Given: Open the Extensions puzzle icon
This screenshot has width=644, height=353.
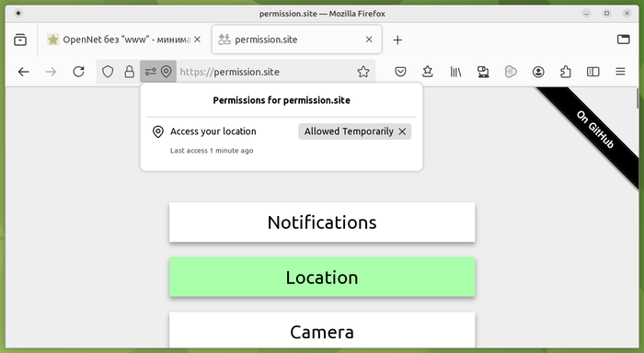Looking at the screenshot, I should point(566,72).
